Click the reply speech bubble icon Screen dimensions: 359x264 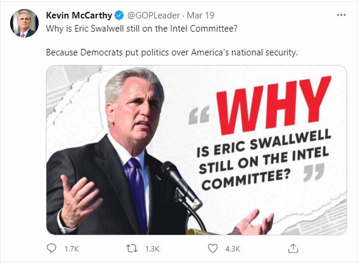pos(51,250)
